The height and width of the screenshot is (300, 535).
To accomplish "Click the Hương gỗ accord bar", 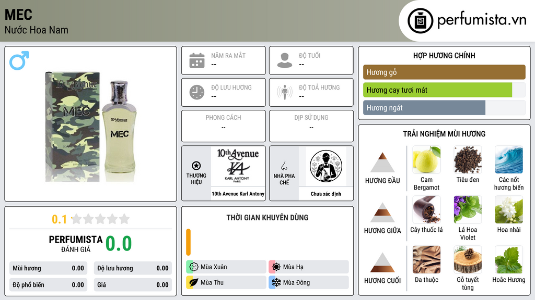I will point(444,72).
